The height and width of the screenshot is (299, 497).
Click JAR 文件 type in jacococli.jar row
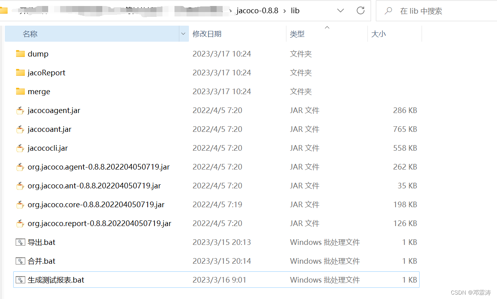(304, 148)
